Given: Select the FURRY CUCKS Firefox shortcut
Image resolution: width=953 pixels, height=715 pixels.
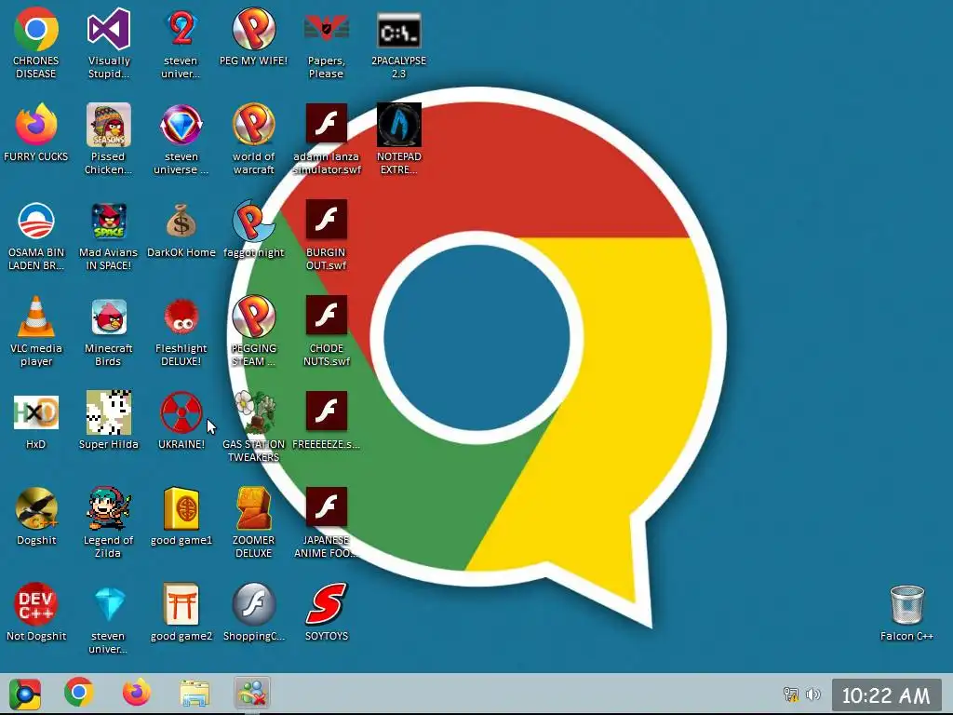Looking at the screenshot, I should click(36, 126).
